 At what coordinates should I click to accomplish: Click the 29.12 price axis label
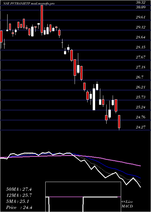click(x=141, y=27)
